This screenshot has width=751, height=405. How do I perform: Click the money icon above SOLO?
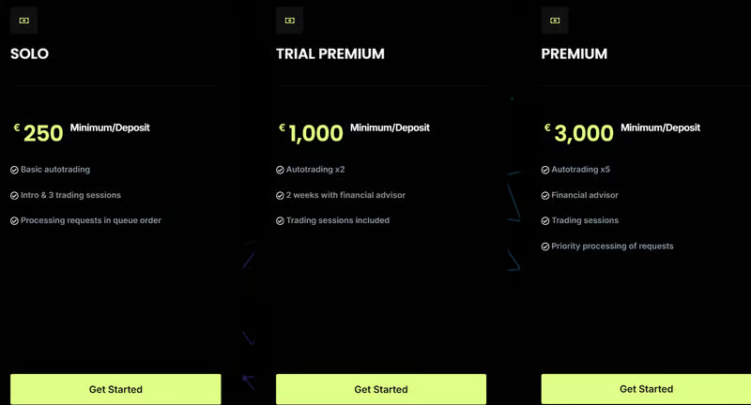[x=23, y=20]
